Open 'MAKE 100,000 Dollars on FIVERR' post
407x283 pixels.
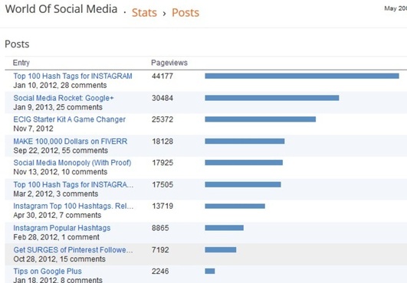(71, 141)
